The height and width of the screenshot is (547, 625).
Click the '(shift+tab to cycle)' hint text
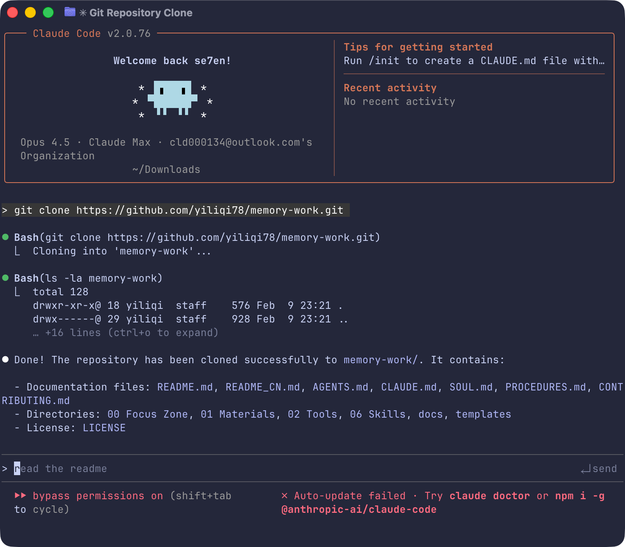(123, 502)
